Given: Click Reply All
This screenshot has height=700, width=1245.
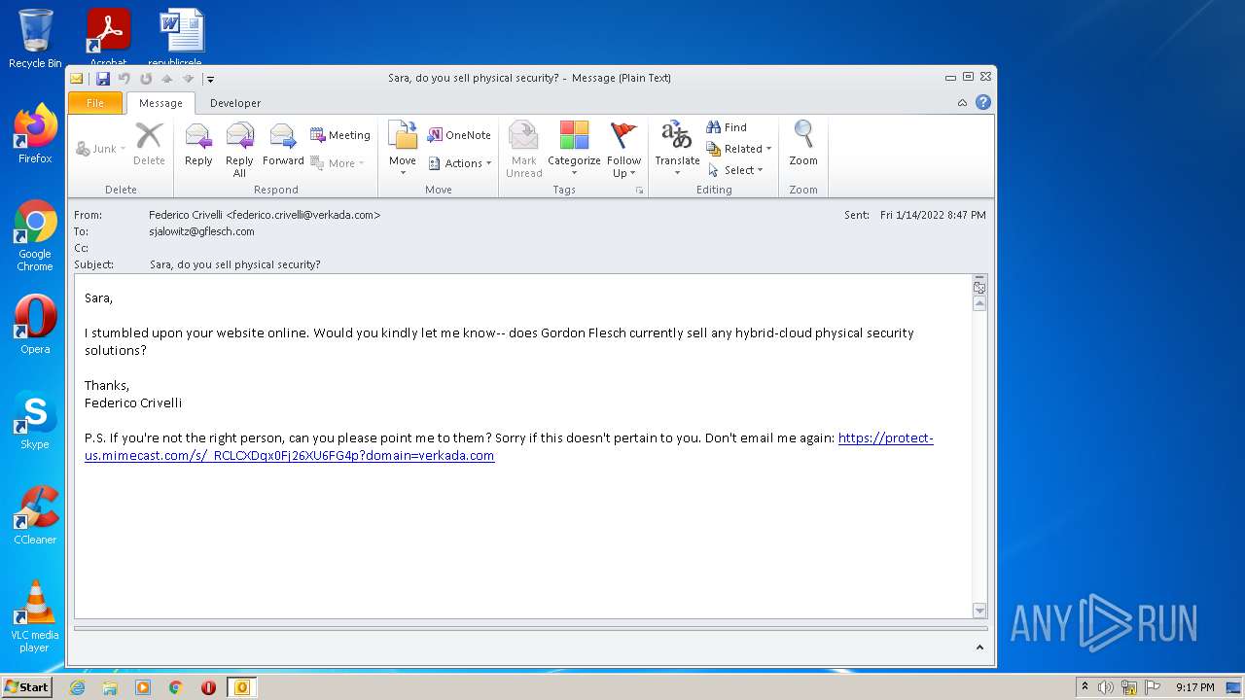Looking at the screenshot, I should point(239,150).
